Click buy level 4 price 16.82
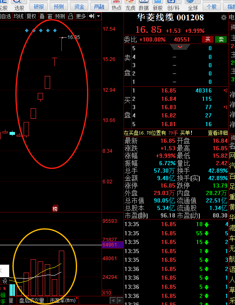 point(169,115)
